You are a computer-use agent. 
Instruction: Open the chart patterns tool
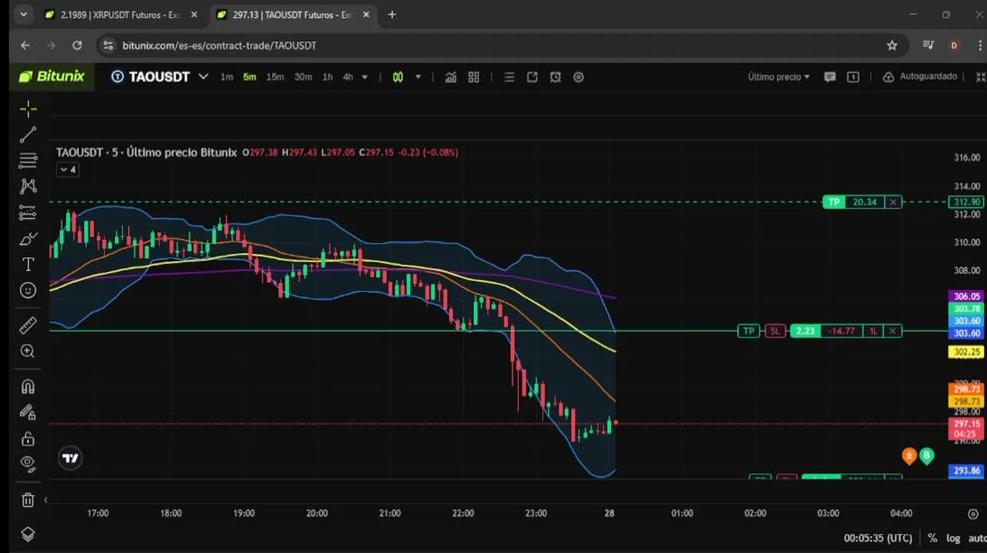[28, 186]
